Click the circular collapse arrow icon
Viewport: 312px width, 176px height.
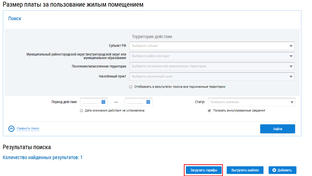[x=11, y=129]
